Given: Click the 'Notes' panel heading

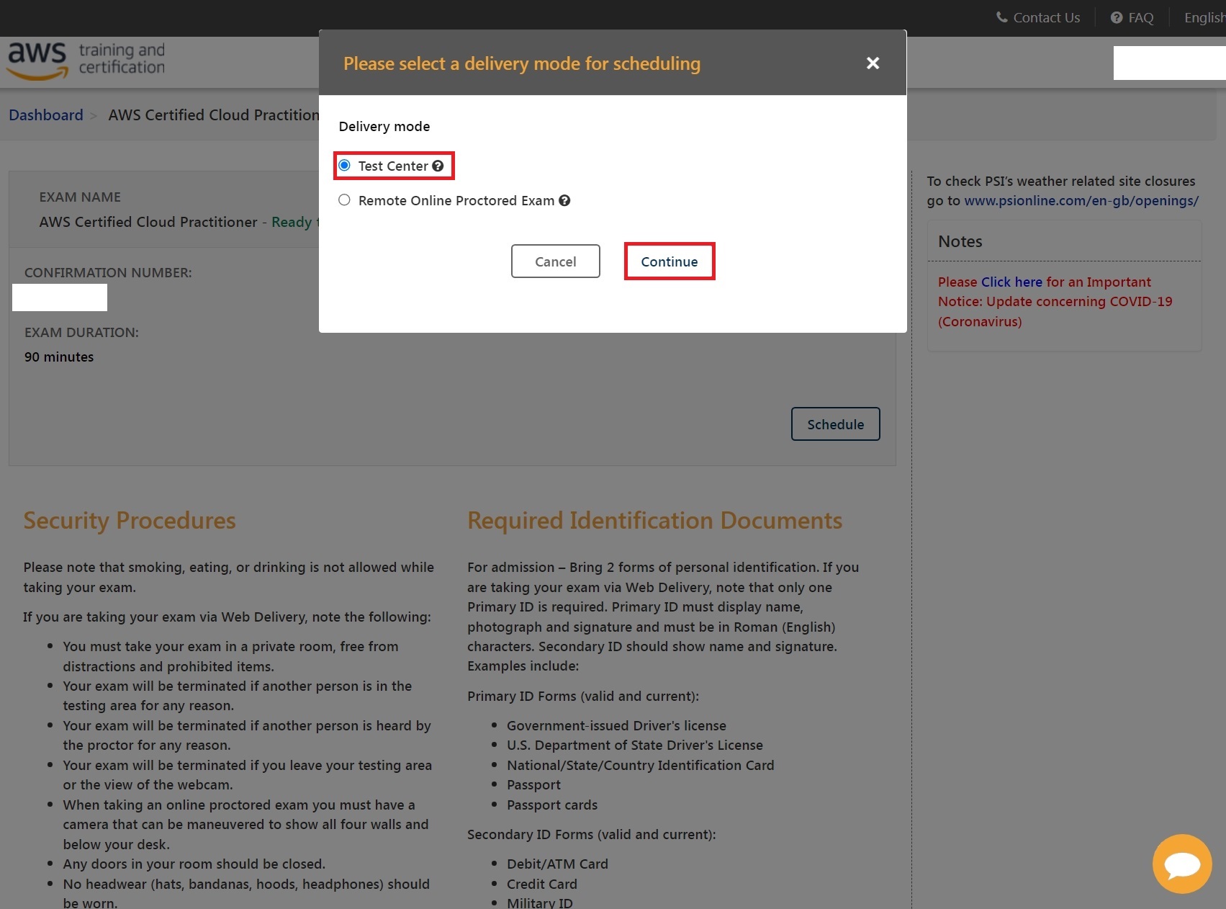Looking at the screenshot, I should tap(960, 241).
